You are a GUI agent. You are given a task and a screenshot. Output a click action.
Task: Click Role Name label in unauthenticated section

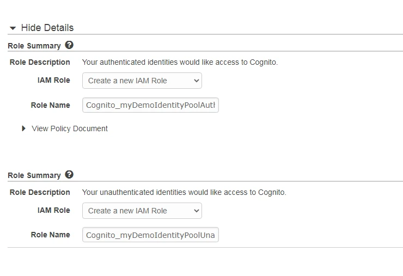pyautogui.click(x=51, y=235)
